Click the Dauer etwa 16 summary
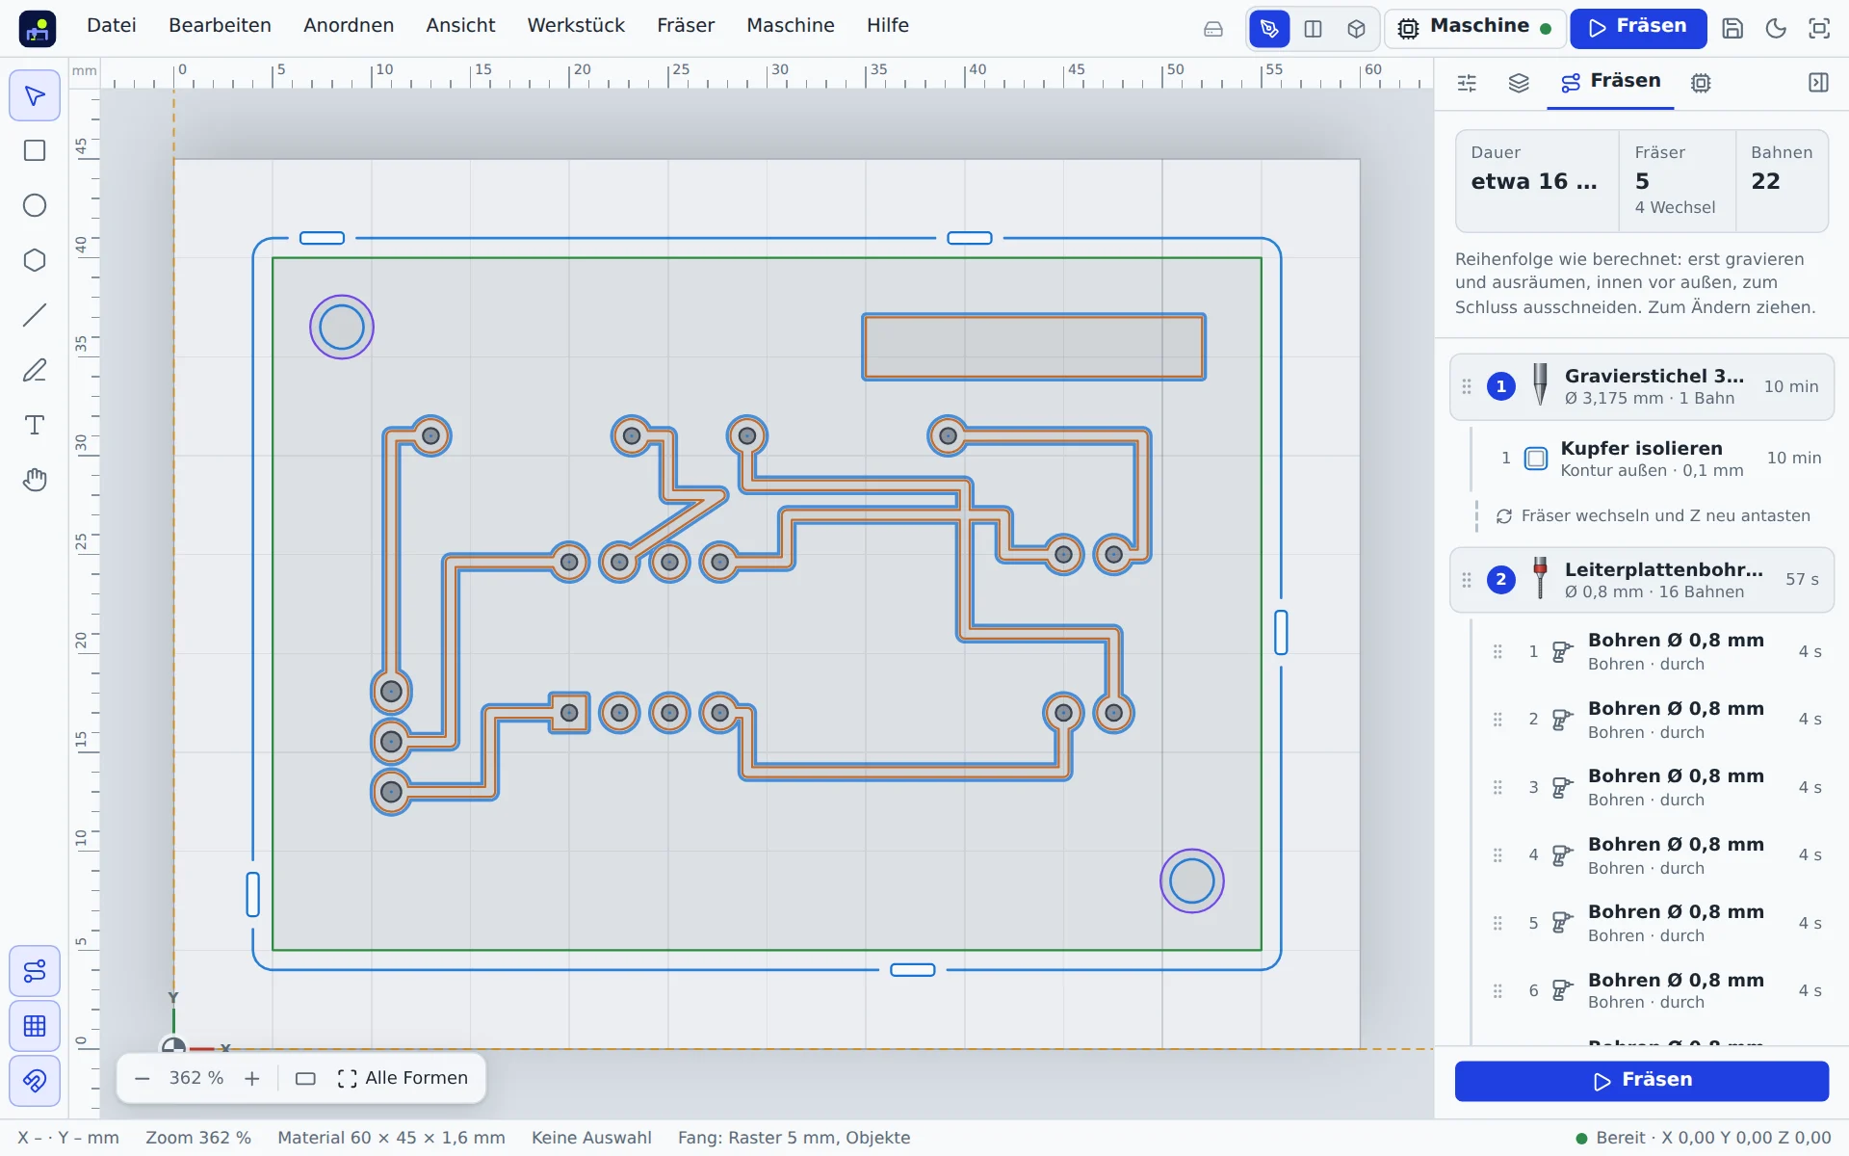The width and height of the screenshot is (1849, 1156). coord(1538,181)
